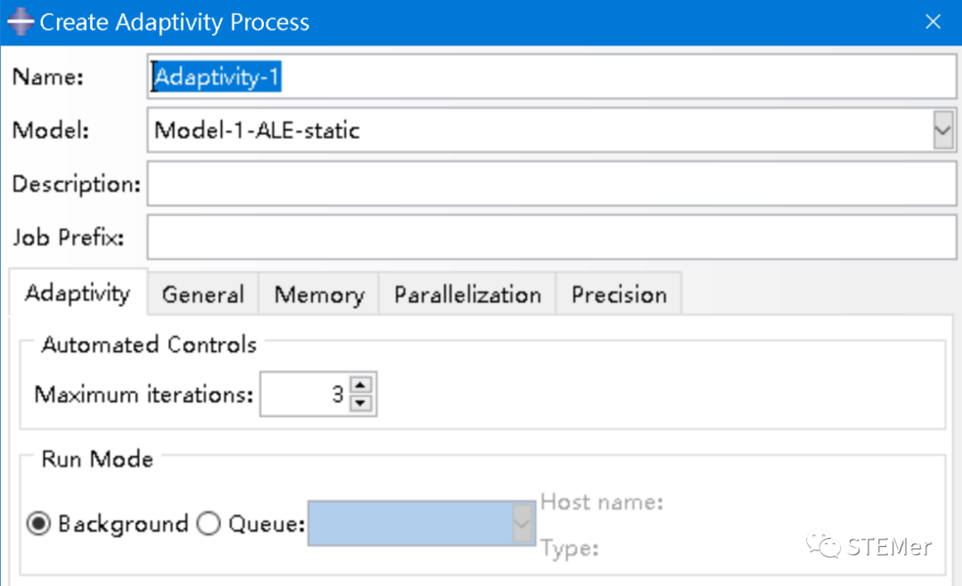Expand the Model dropdown arrow

tap(942, 131)
